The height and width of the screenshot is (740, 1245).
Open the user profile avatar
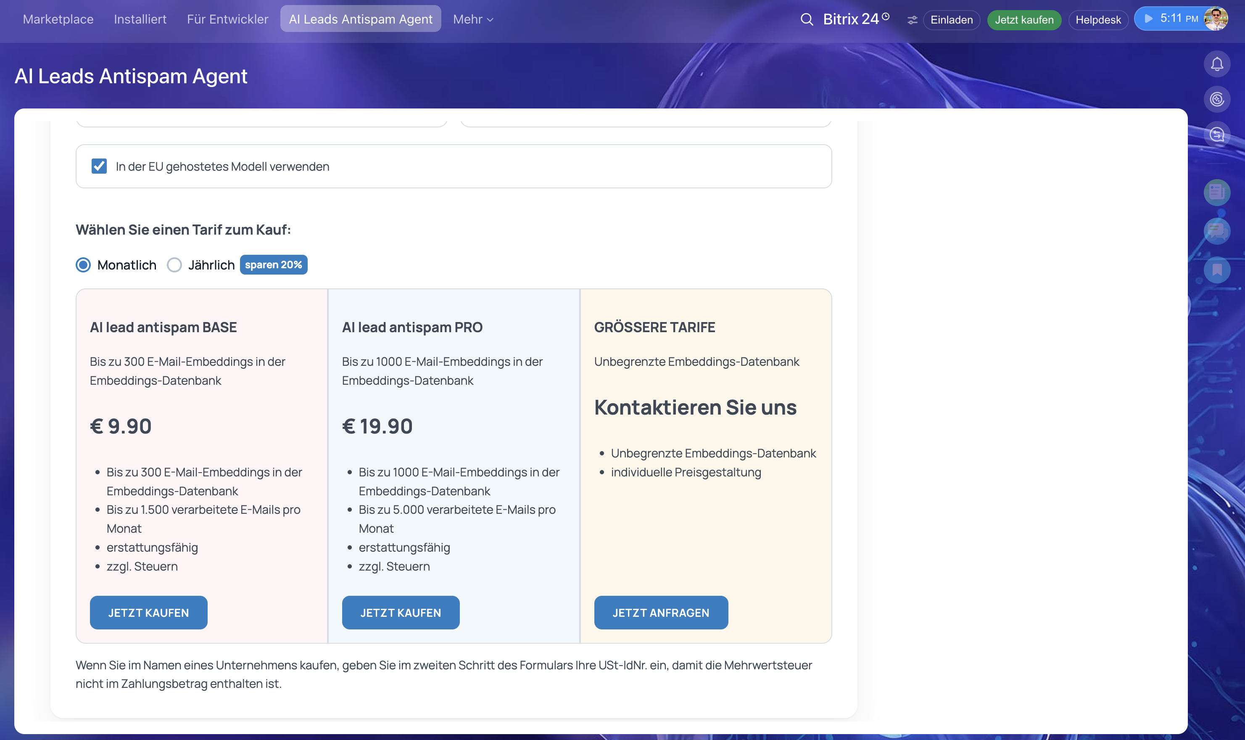1216,19
